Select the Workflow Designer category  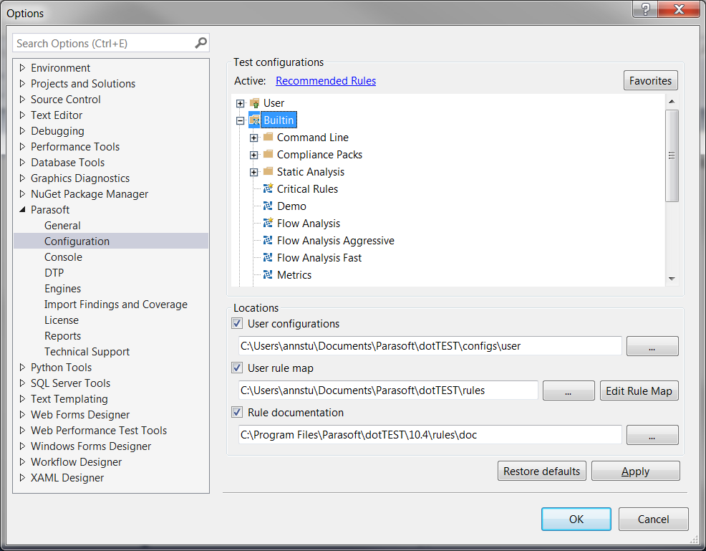point(76,462)
